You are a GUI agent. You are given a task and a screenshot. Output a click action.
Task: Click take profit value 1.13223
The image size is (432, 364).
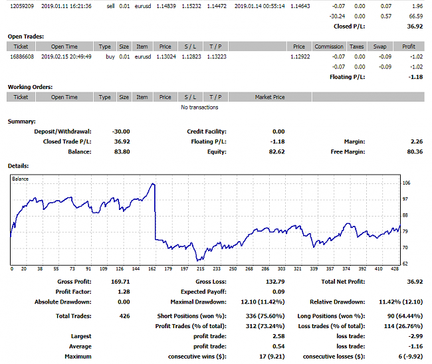tap(217, 56)
